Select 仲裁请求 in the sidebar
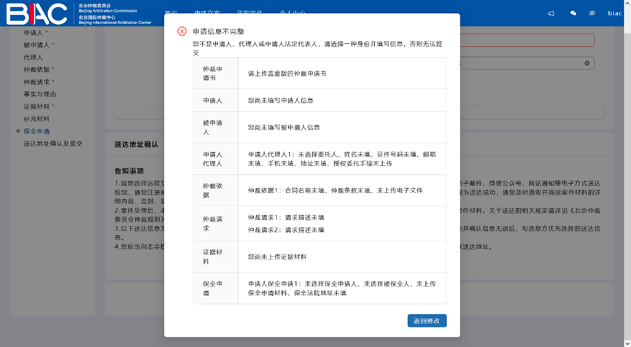The width and height of the screenshot is (631, 347). [36, 82]
